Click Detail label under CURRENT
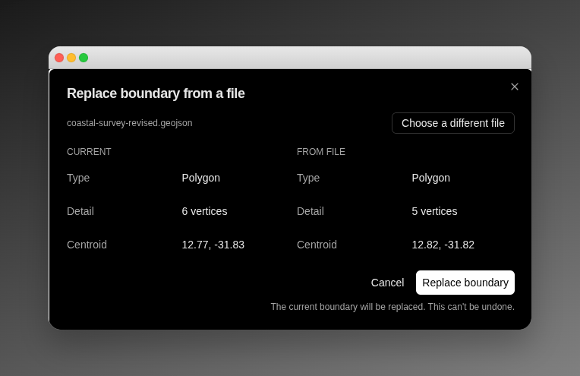The width and height of the screenshot is (580, 376). [x=80, y=211]
